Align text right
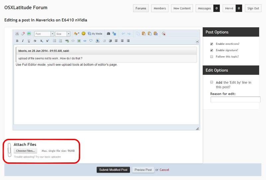 128,41
